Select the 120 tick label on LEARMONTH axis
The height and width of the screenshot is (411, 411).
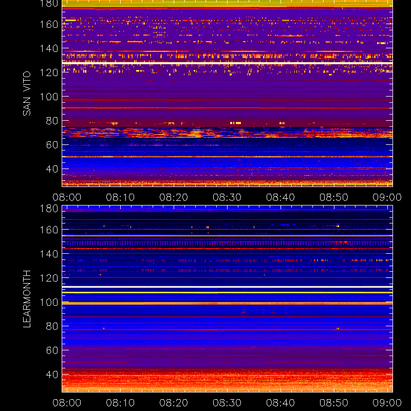[49, 278]
